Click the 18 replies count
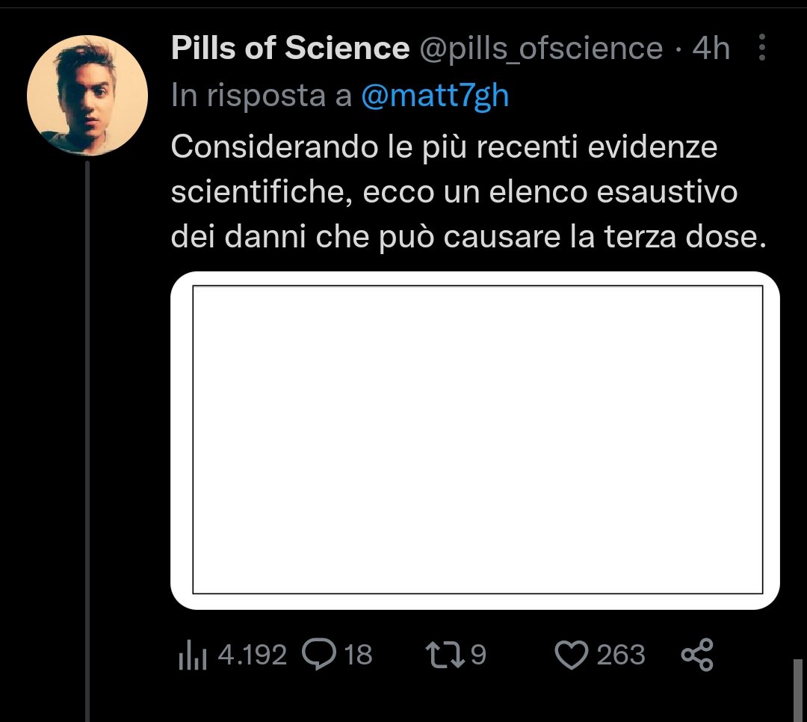The height and width of the screenshot is (722, 807). coord(358,655)
